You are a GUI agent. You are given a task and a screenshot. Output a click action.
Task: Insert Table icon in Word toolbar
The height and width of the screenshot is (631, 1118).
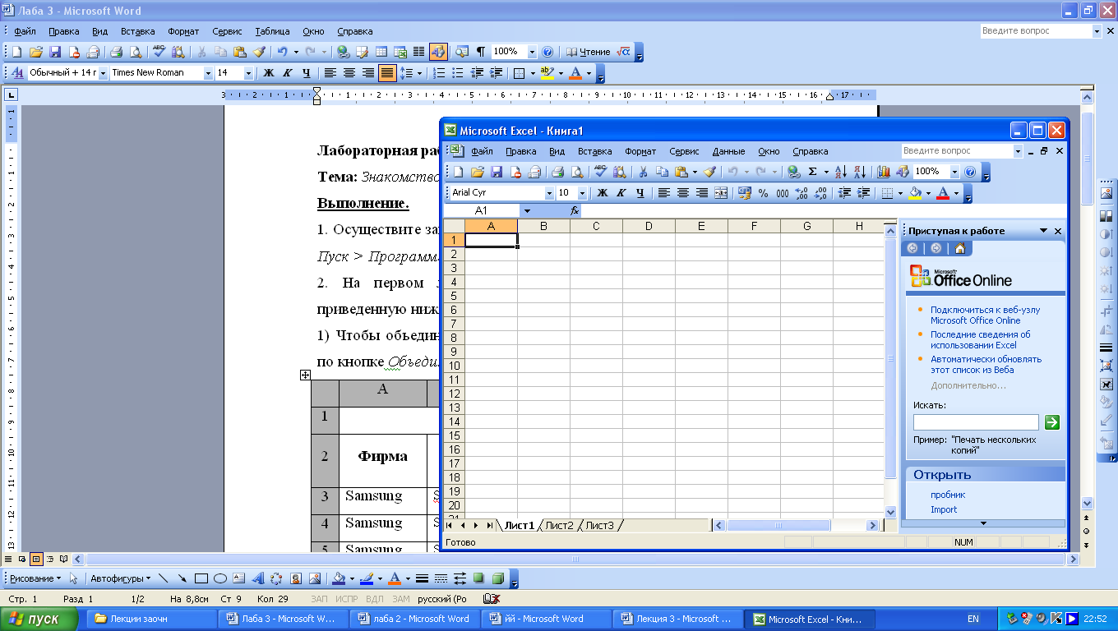[381, 52]
